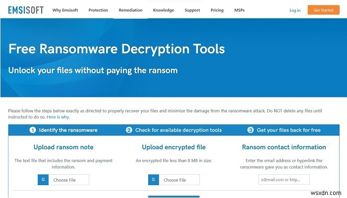The width and height of the screenshot is (347, 198).
Task: Click the encrypted file upload icon
Action: (x=154, y=180)
